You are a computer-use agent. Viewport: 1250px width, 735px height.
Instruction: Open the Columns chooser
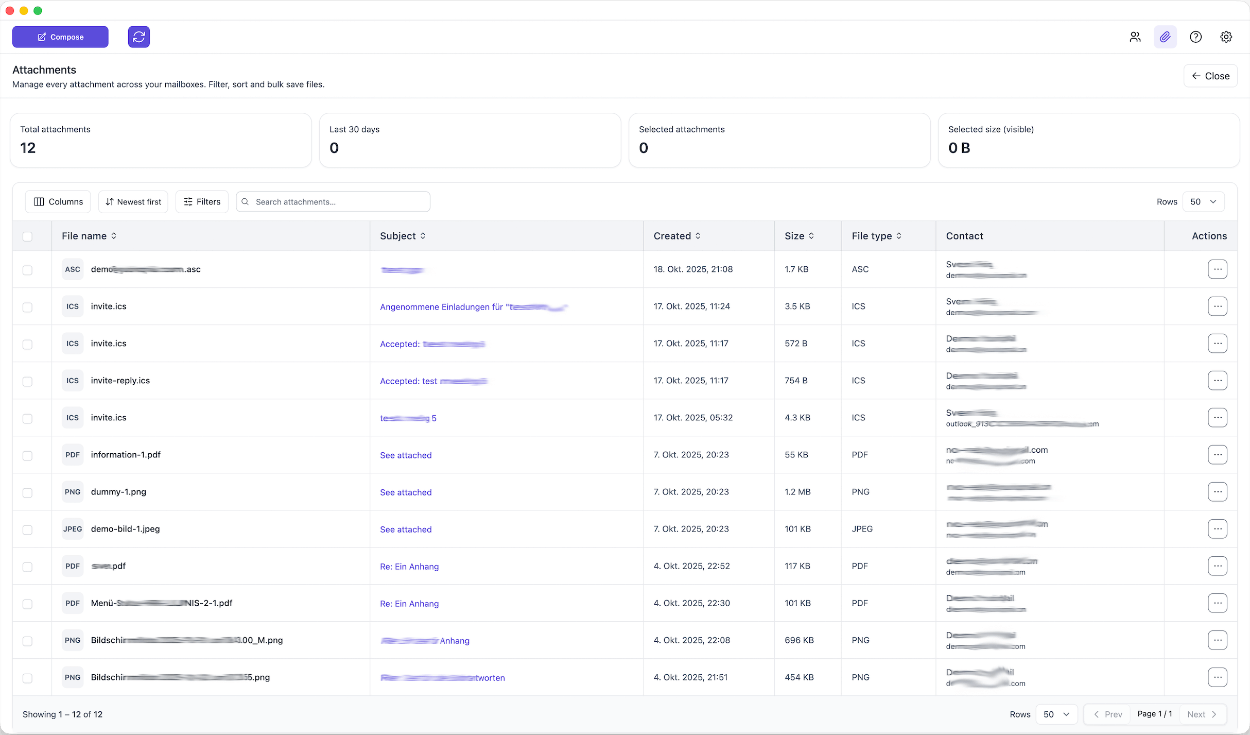click(x=58, y=202)
